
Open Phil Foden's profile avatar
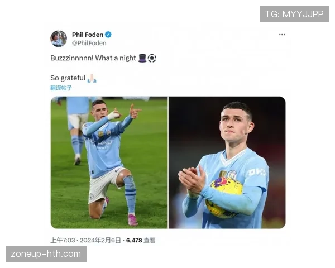[x=59, y=39]
